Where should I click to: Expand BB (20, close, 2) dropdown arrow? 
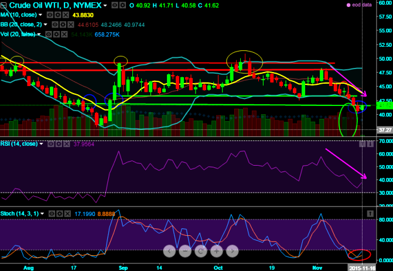pyautogui.click(x=45, y=25)
